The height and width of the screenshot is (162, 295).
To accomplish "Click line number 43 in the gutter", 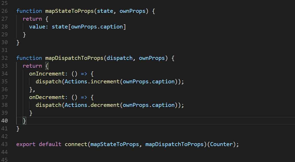I will [5, 144].
